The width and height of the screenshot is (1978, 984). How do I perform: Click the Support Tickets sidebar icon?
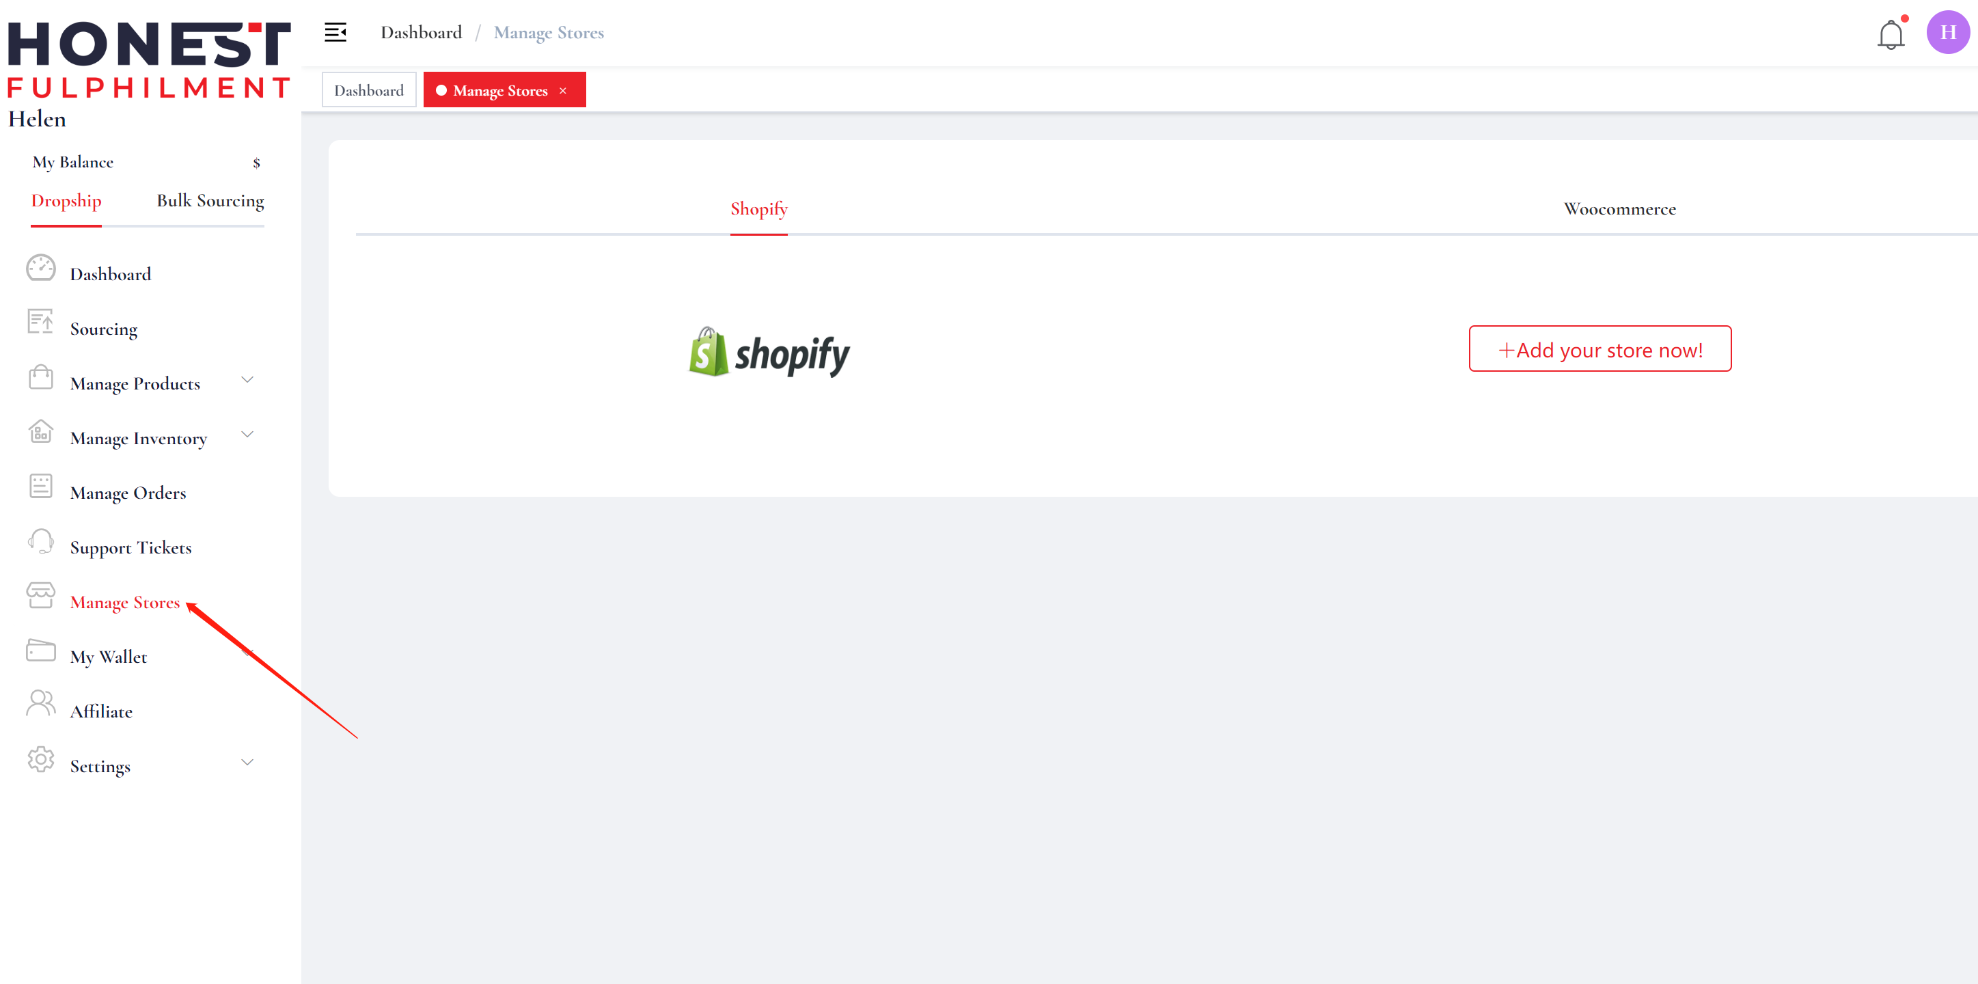click(39, 545)
